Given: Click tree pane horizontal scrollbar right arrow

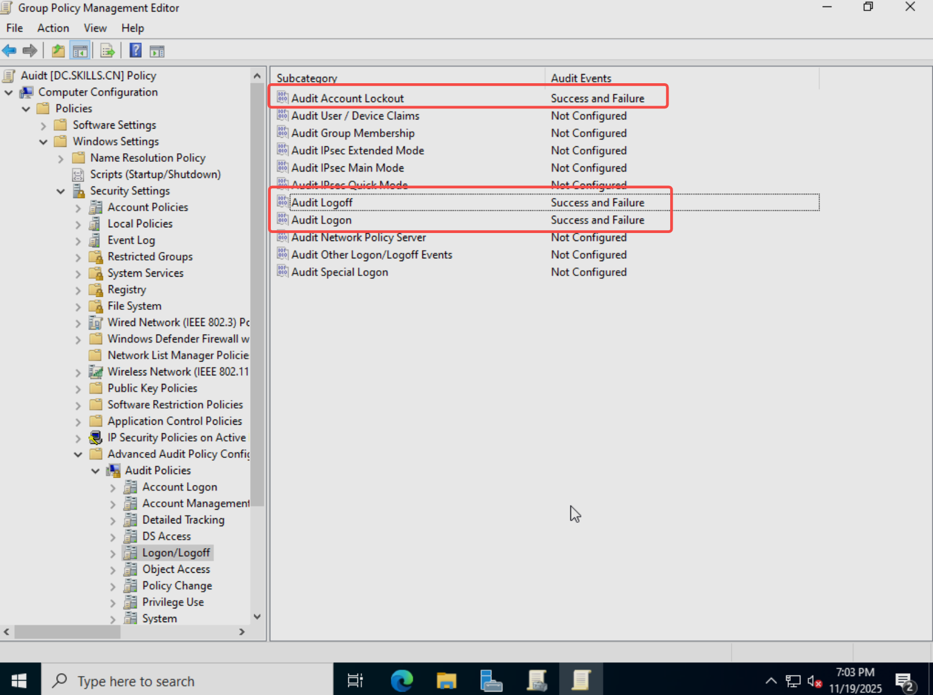Looking at the screenshot, I should point(242,632).
